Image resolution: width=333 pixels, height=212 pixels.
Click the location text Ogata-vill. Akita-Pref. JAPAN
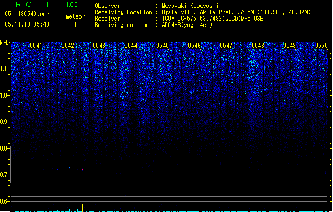point(208,12)
